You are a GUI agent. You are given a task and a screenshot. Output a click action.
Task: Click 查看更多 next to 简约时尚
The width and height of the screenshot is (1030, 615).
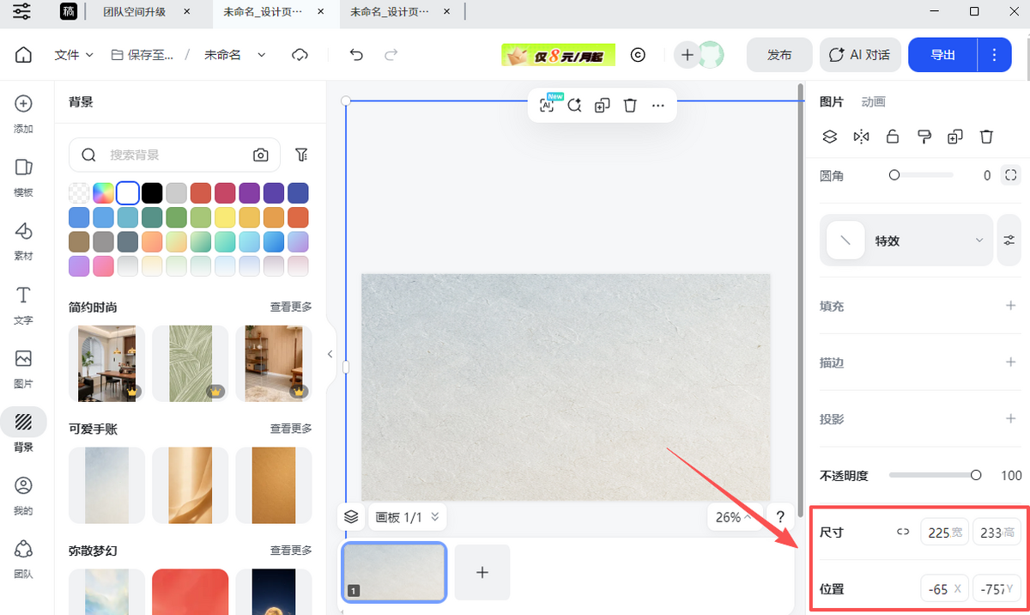pos(291,307)
